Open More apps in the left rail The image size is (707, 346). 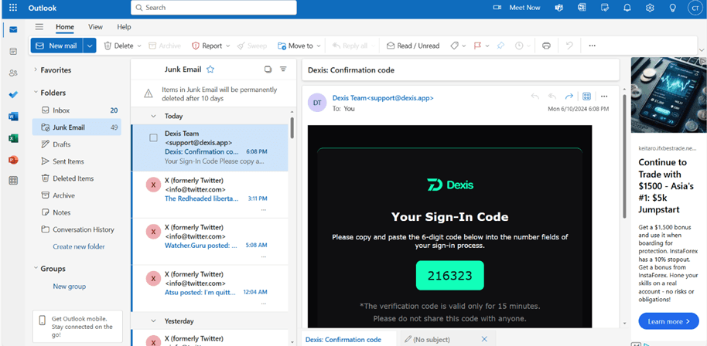click(x=13, y=181)
